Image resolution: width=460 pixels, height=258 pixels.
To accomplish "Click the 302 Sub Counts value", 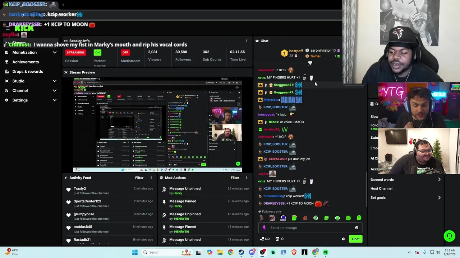I will [206, 52].
